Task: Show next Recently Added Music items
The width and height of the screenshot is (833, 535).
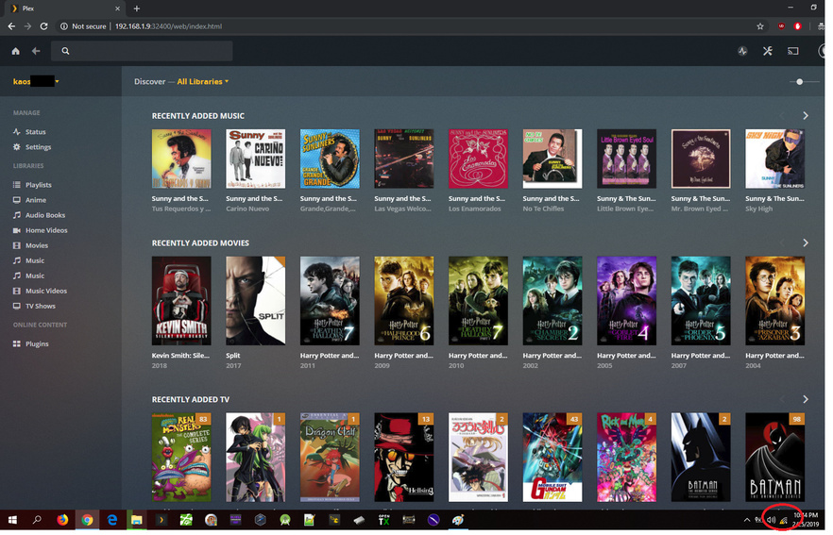Action: [806, 116]
